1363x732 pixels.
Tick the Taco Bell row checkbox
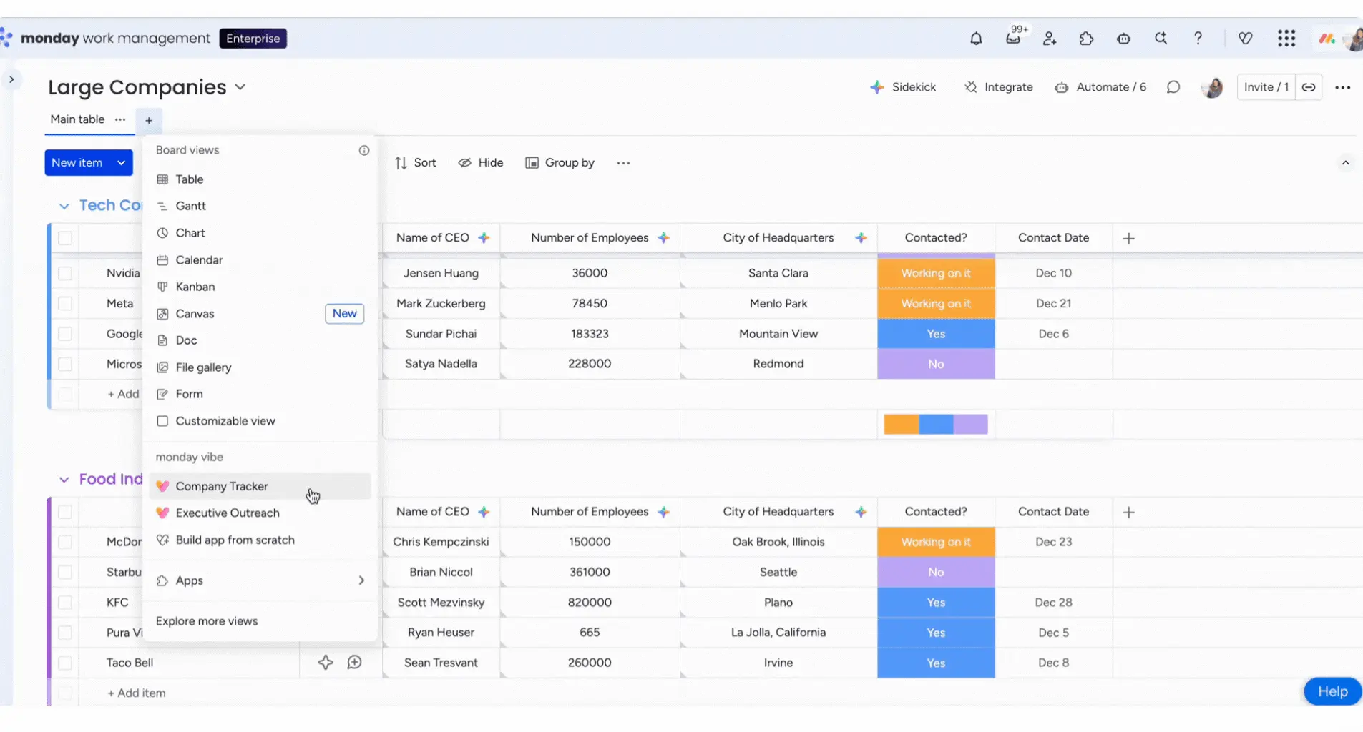coord(65,663)
